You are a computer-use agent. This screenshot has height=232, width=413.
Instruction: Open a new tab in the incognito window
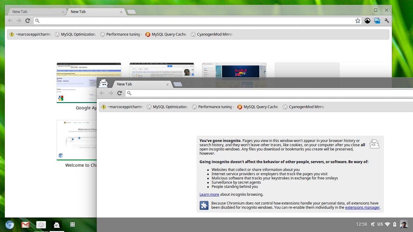(178, 84)
